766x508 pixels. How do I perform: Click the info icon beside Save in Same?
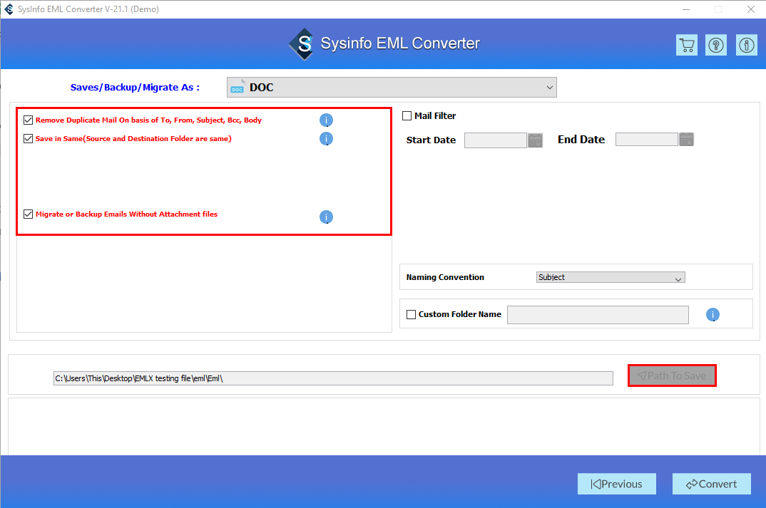[x=326, y=139]
